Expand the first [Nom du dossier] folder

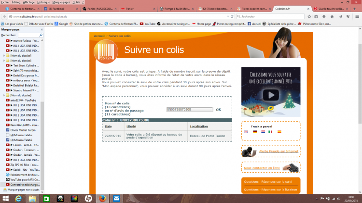click(x=4, y=56)
